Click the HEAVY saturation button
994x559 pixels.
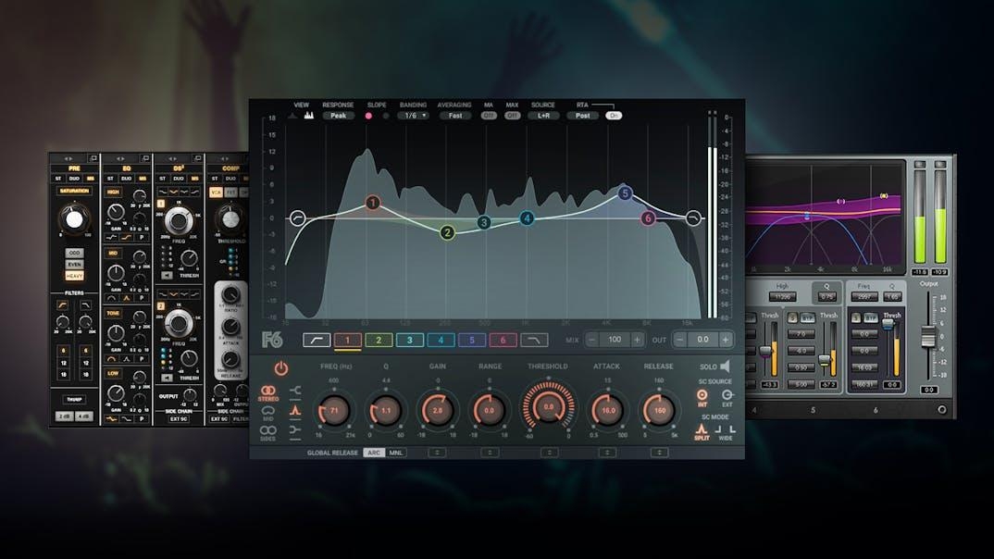coord(74,276)
